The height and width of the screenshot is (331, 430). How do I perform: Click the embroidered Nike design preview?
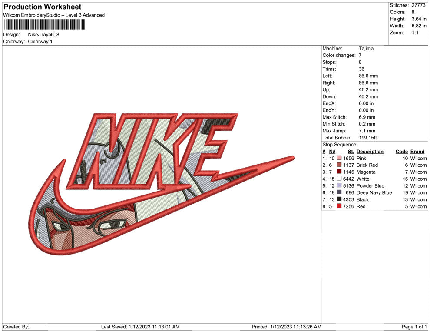click(x=162, y=184)
